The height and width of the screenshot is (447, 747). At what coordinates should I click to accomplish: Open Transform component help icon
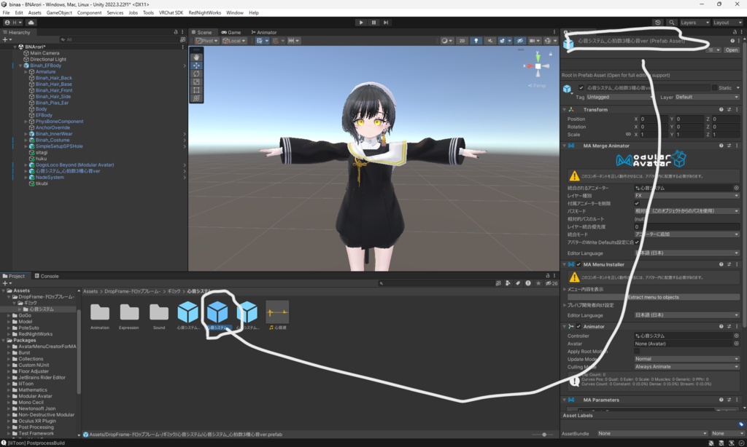point(721,109)
